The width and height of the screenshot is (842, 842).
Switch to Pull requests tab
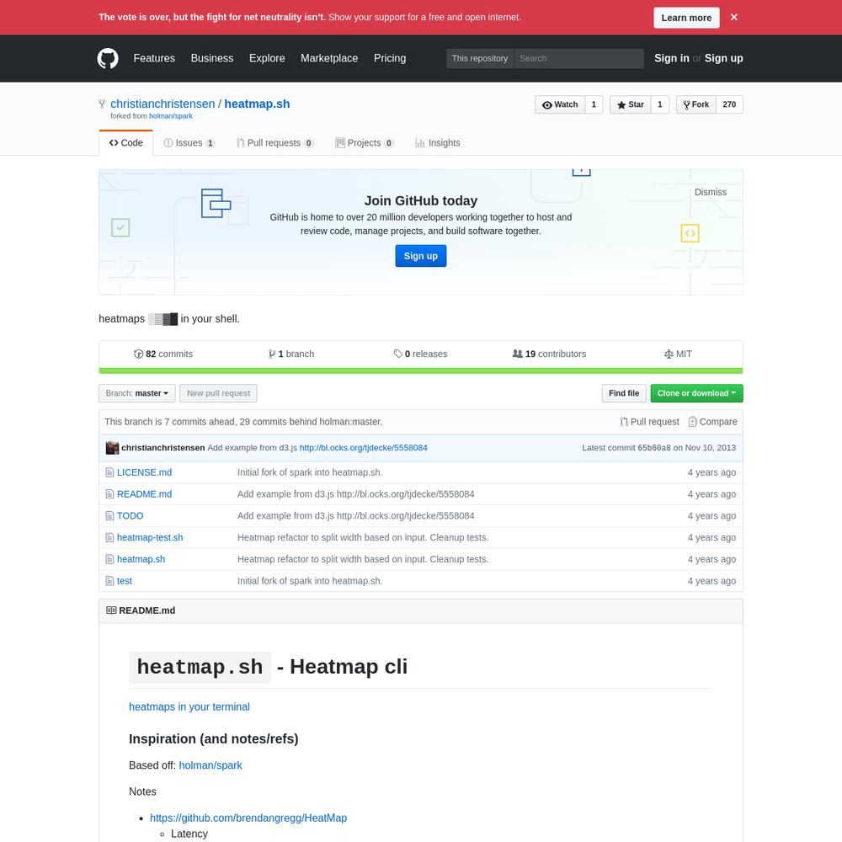(x=275, y=143)
